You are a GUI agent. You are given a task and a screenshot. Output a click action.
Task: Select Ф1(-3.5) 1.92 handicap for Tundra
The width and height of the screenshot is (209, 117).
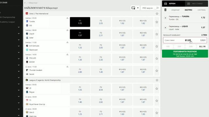point(122,22)
